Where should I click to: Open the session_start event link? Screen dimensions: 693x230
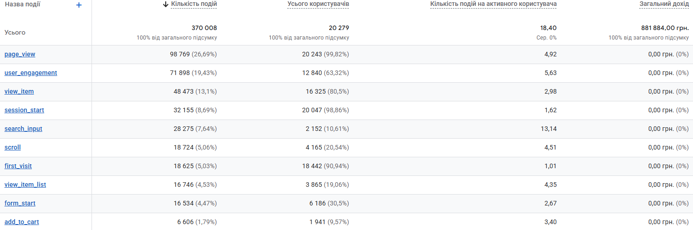(24, 110)
